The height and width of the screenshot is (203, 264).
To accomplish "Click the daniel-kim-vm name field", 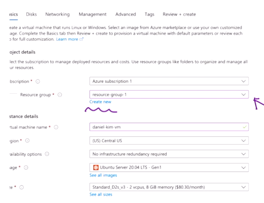I will (x=169, y=127).
